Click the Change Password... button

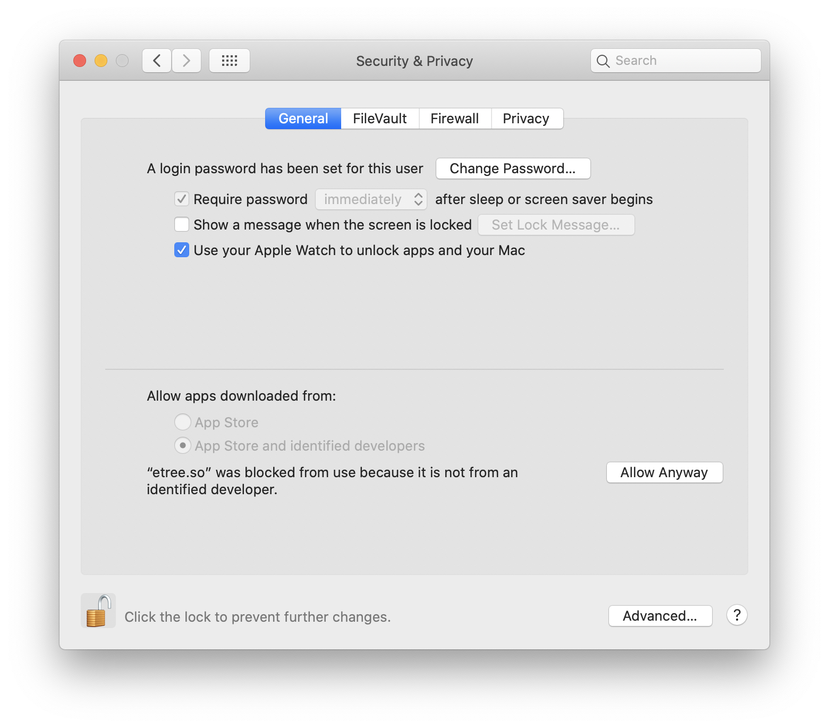513,168
